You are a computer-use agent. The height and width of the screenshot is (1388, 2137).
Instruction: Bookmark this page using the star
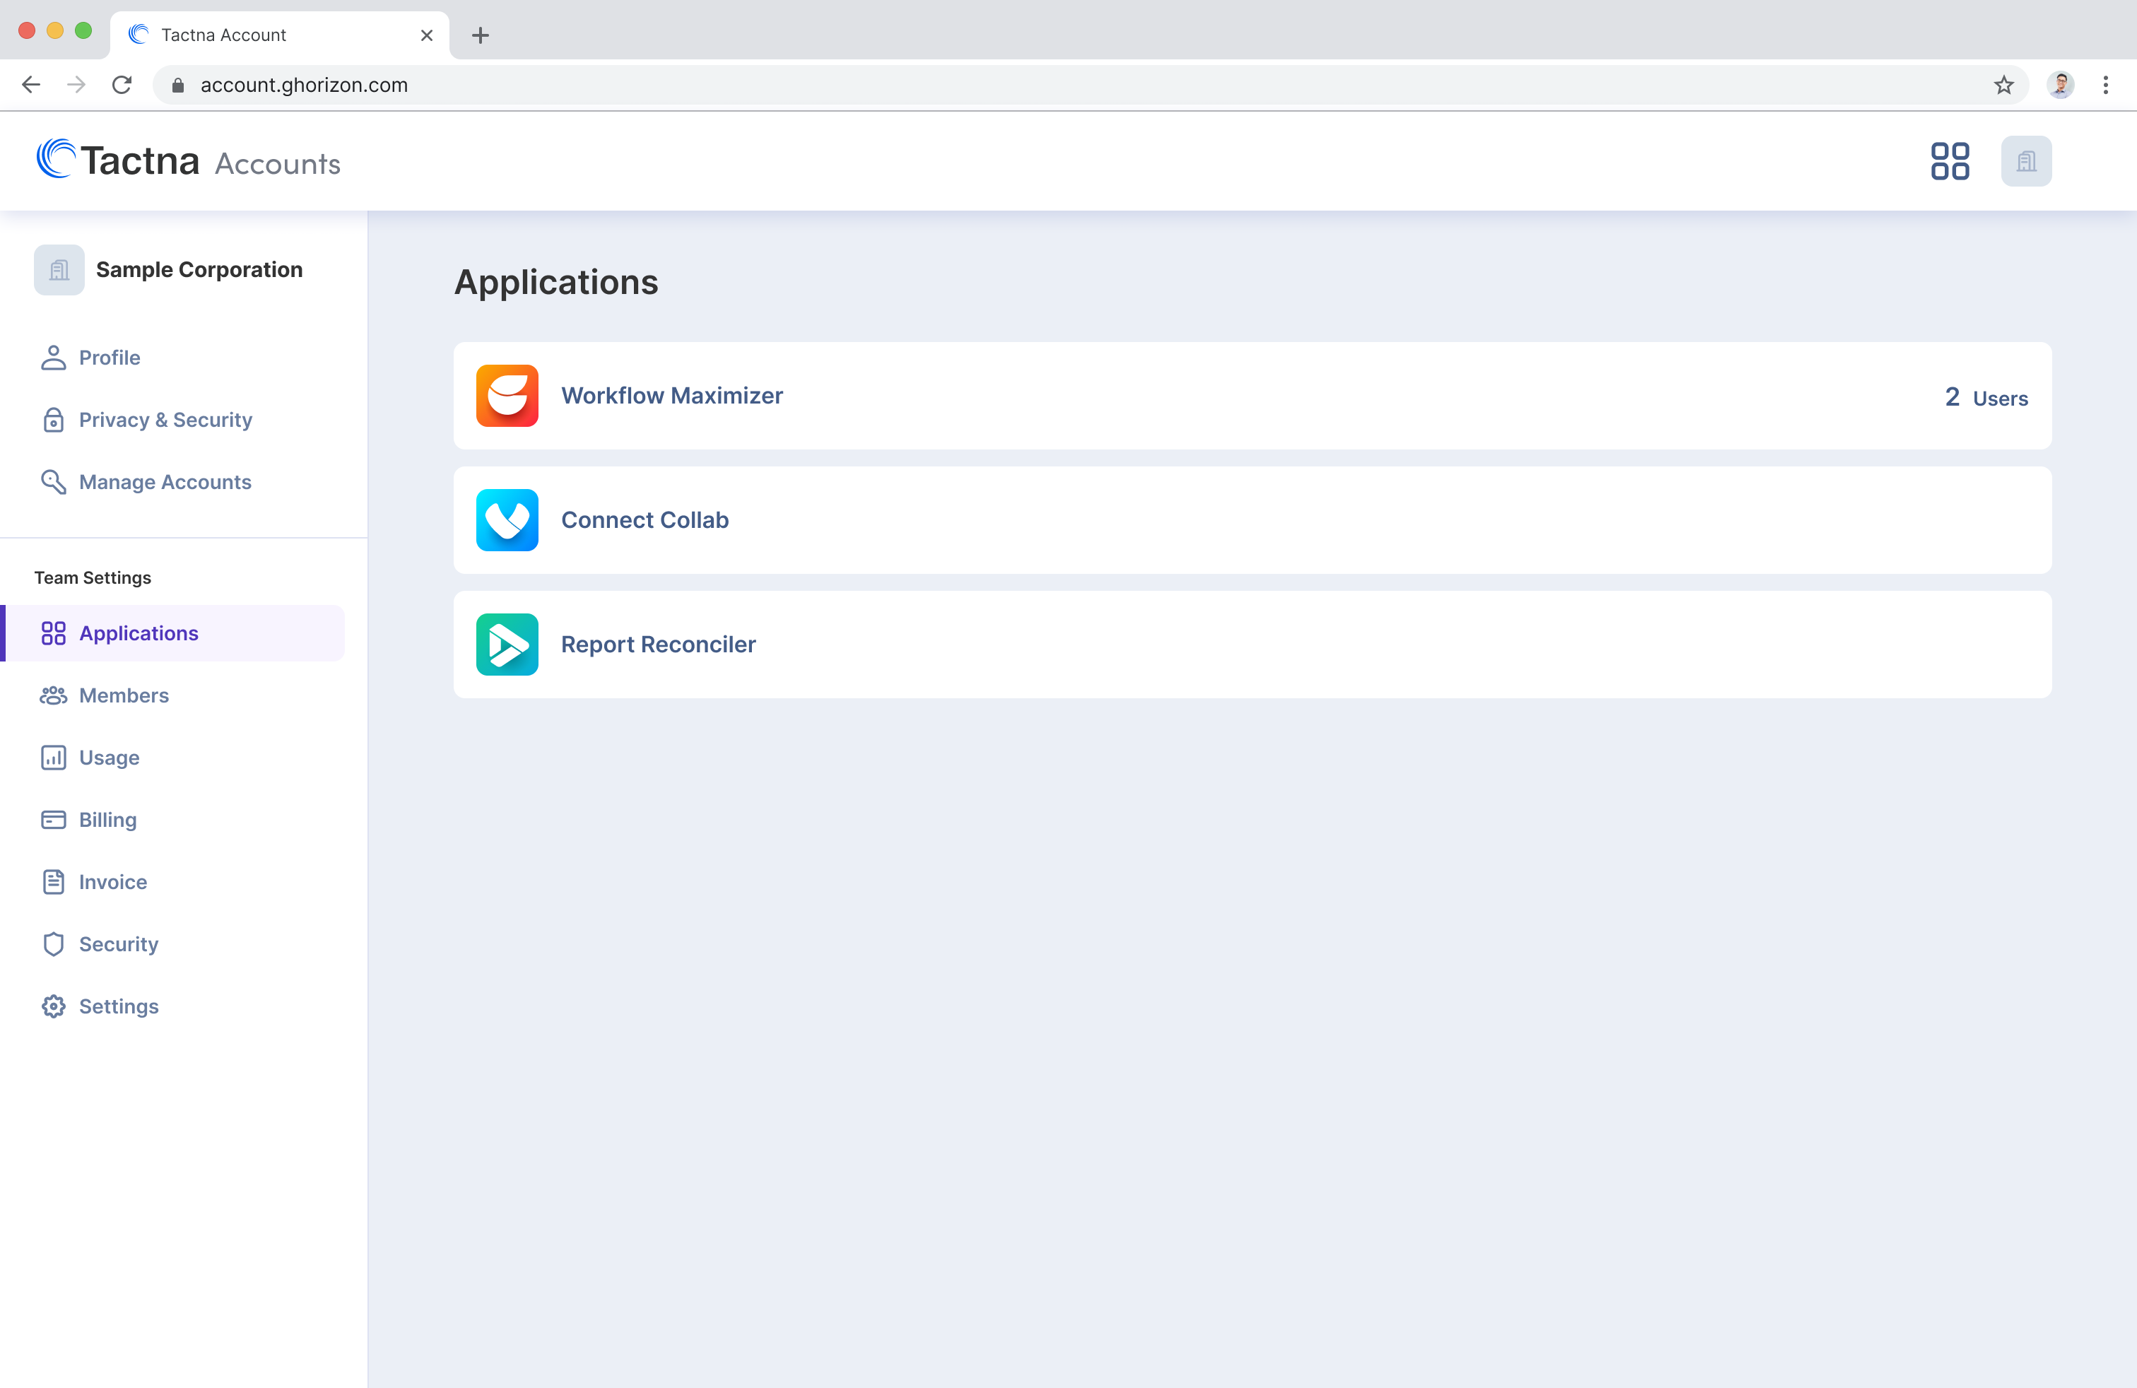click(x=2003, y=84)
